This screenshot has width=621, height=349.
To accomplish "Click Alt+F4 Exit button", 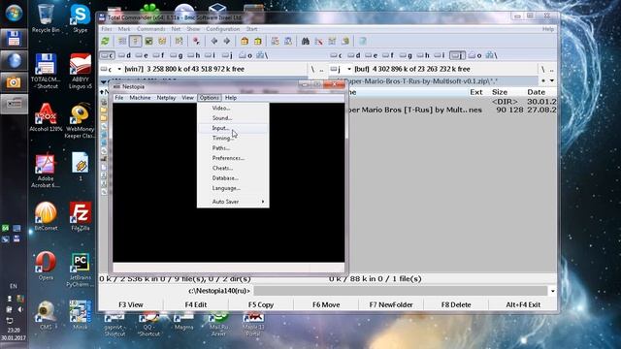I will pyautogui.click(x=523, y=304).
